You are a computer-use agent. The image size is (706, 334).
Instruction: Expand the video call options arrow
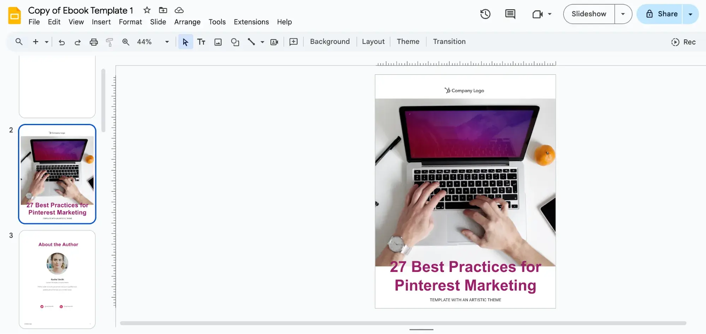[550, 14]
